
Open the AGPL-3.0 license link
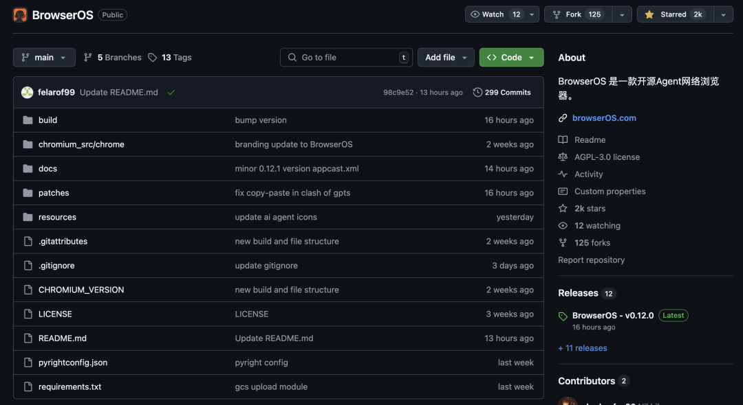tap(607, 157)
